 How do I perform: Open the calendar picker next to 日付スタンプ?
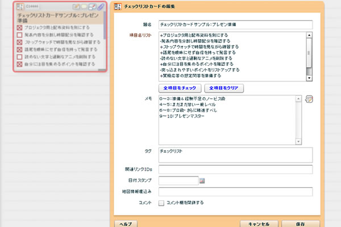click(202, 181)
